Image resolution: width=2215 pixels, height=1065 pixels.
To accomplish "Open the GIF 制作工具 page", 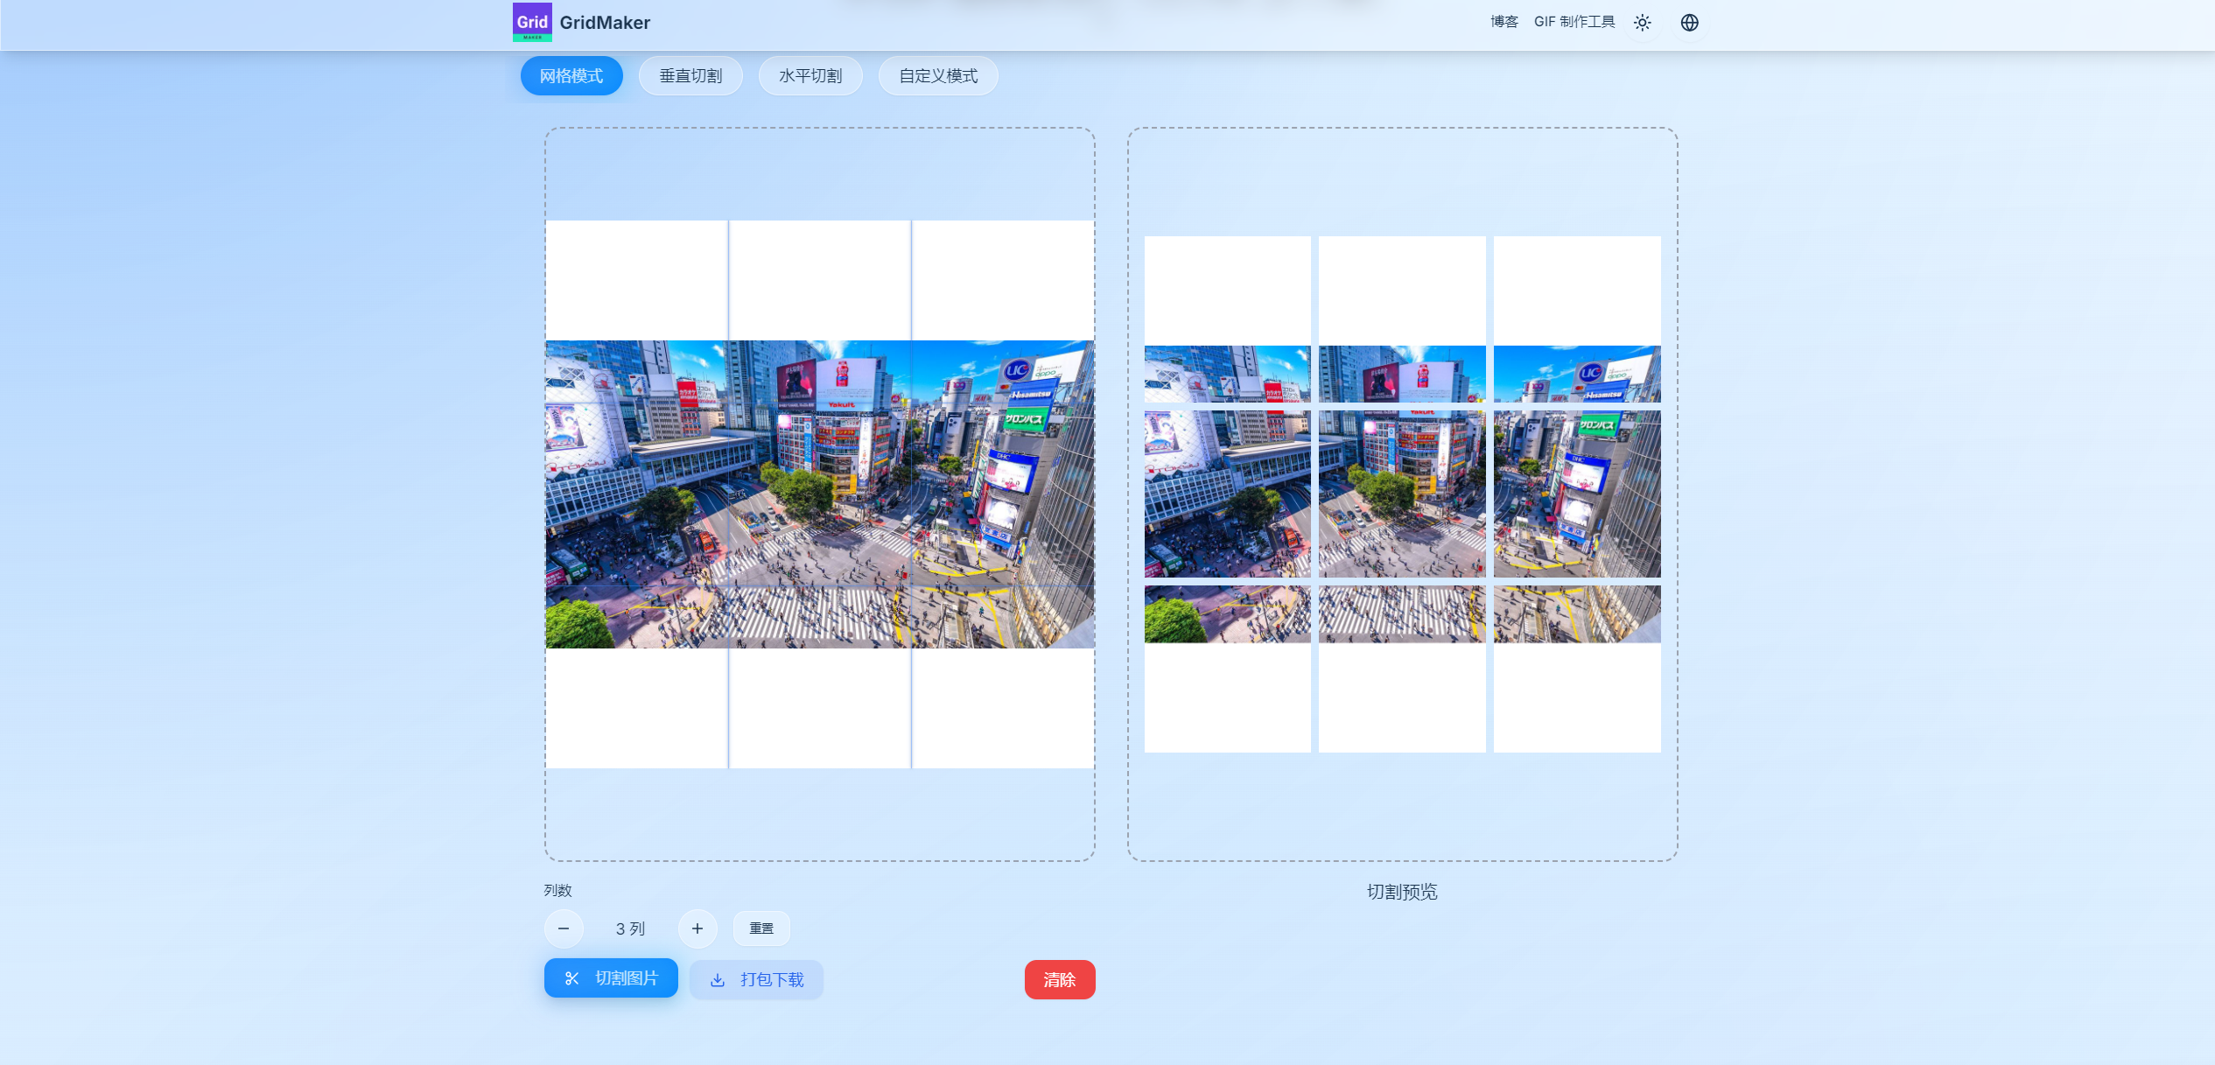I will pyautogui.click(x=1575, y=22).
